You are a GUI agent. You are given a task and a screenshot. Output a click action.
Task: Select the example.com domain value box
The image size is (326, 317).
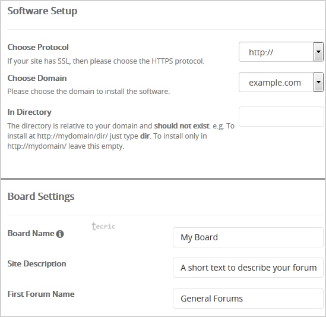tap(281, 82)
